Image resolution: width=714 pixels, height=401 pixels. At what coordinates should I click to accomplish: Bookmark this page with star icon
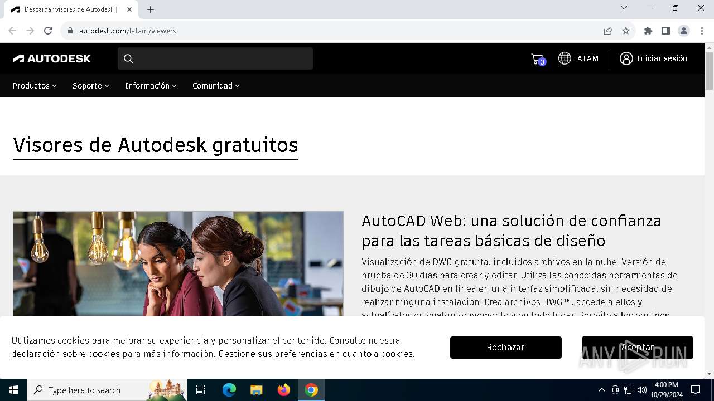[626, 31]
